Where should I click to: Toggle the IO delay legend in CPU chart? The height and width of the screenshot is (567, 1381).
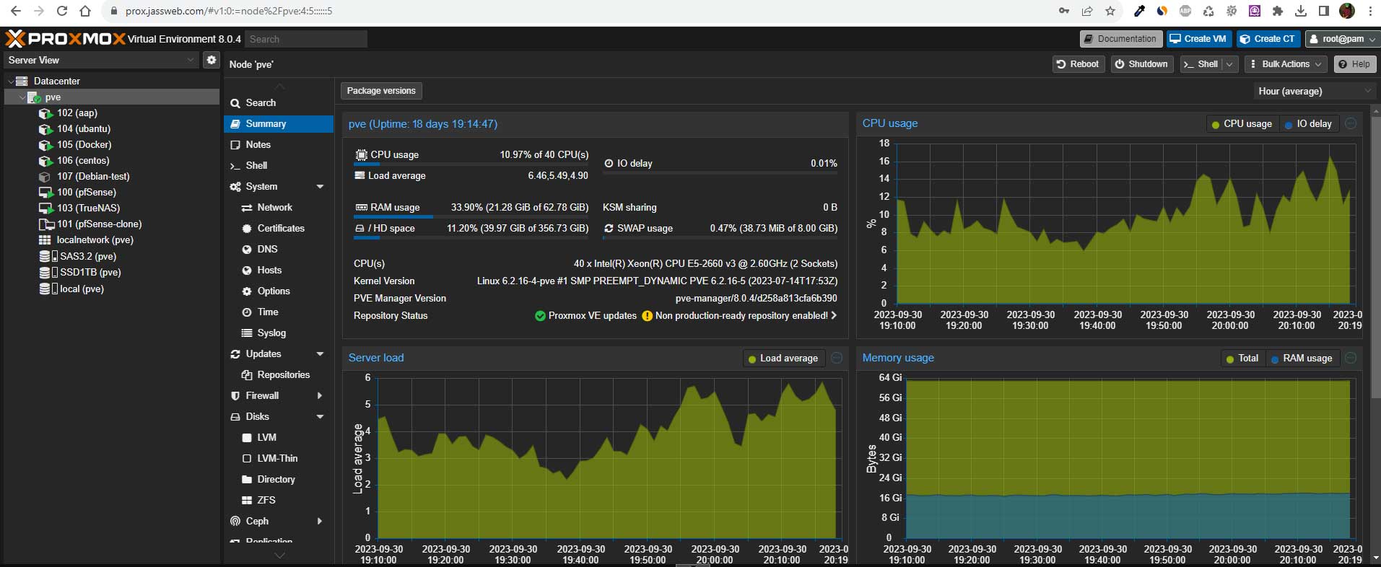1309,124
